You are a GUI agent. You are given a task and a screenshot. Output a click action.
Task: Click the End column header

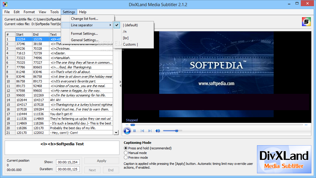(x=41, y=34)
